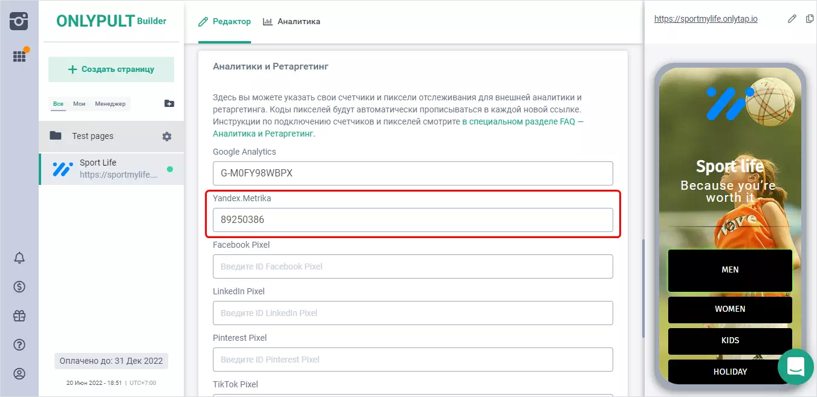Open the user profile icon
The image size is (817, 397).
(x=19, y=374)
